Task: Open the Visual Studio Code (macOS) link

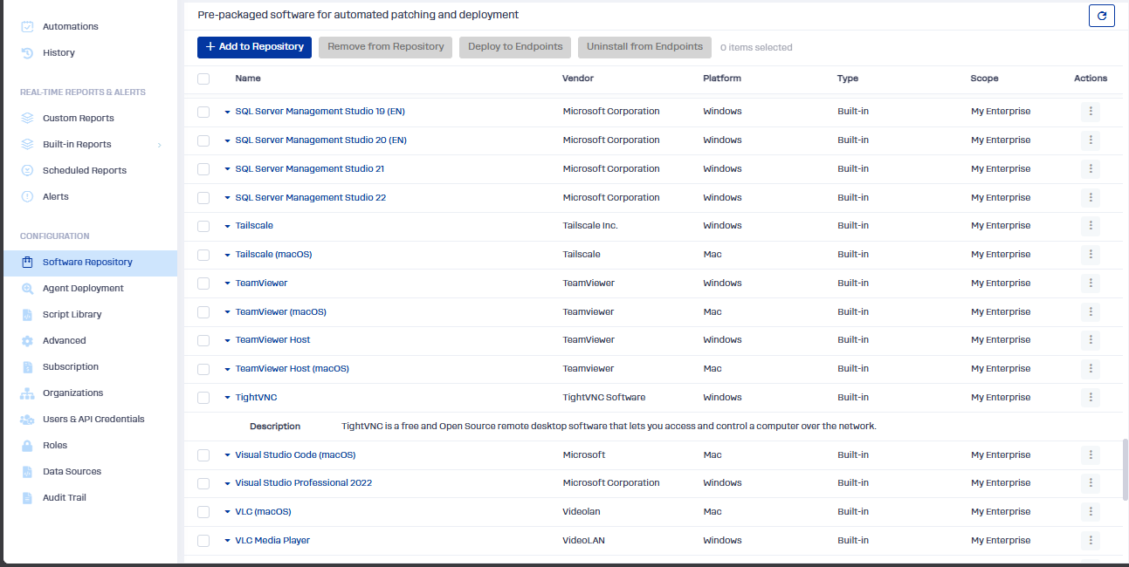Action: click(295, 455)
